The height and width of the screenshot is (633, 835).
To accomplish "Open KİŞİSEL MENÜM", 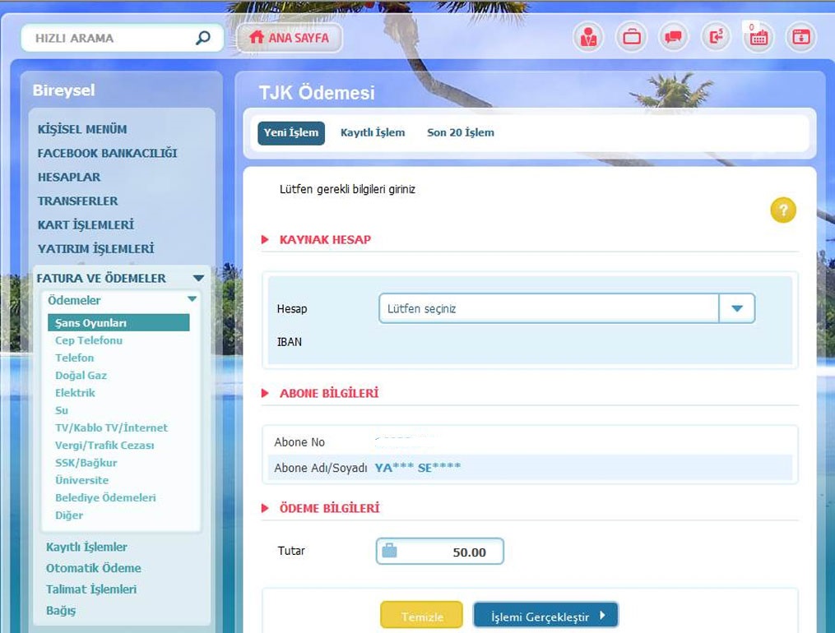I will pos(82,129).
